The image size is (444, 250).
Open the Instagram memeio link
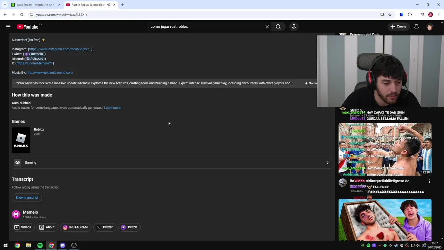click(x=60, y=49)
